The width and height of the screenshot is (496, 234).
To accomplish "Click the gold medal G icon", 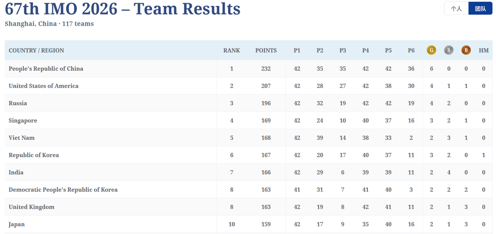I will [x=431, y=50].
